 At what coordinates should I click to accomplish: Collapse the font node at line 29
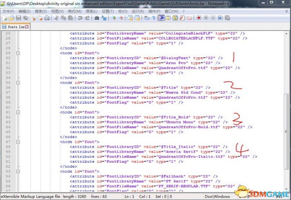18,53
